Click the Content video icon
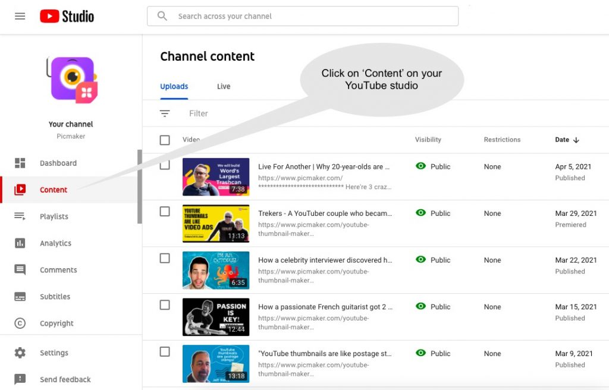The height and width of the screenshot is (390, 609). [x=20, y=190]
